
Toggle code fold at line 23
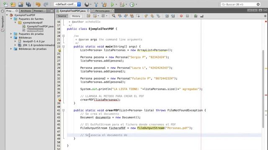(x=63, y=46)
